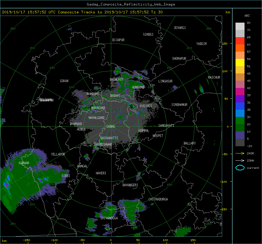Click the cyan current ellipse legend icon
The image size is (262, 244).
point(240,168)
